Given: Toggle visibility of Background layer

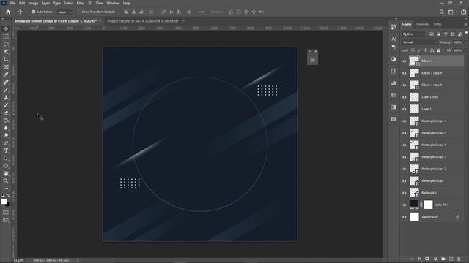Looking at the screenshot, I should (x=405, y=217).
